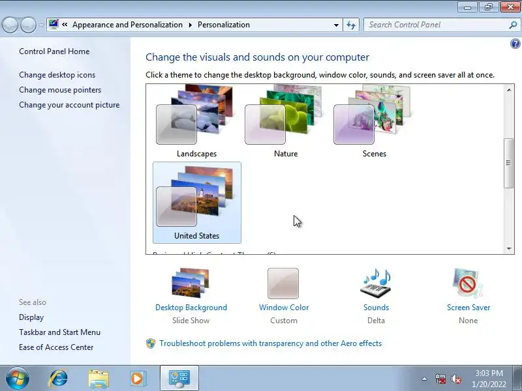Click the taskbar clock showing 3:03 PM
This screenshot has height=391, width=522.
coord(489,379)
